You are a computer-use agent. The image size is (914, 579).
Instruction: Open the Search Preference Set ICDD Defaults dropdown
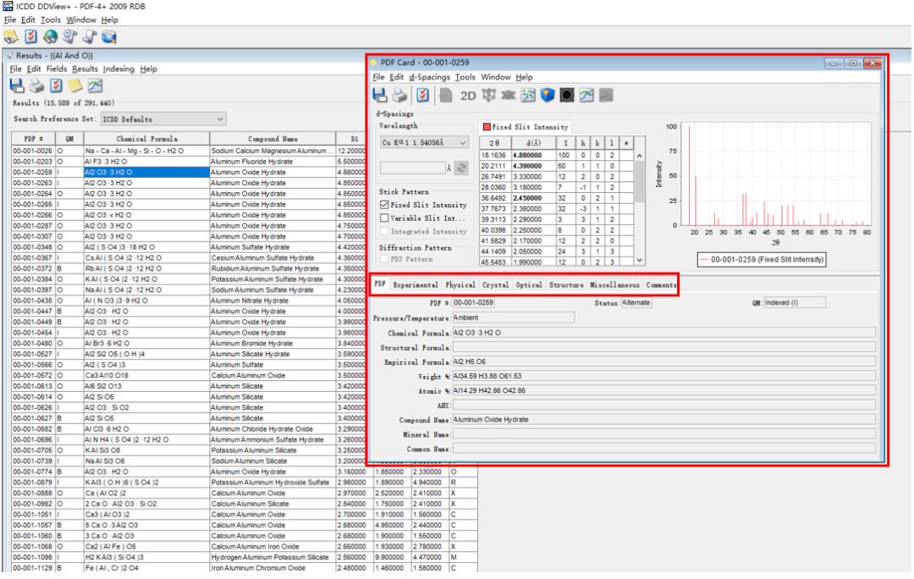coord(163,119)
